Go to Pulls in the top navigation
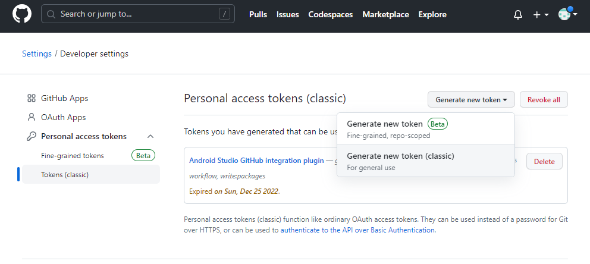This screenshot has height=264, width=590. (258, 15)
